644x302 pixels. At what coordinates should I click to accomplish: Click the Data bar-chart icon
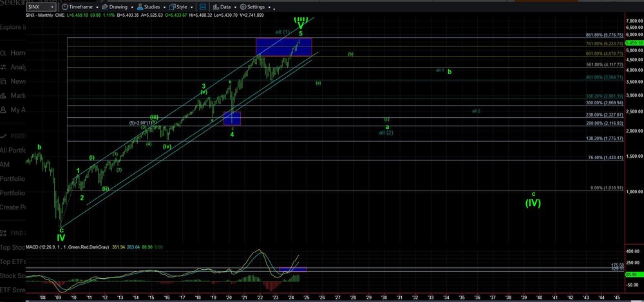216,7
